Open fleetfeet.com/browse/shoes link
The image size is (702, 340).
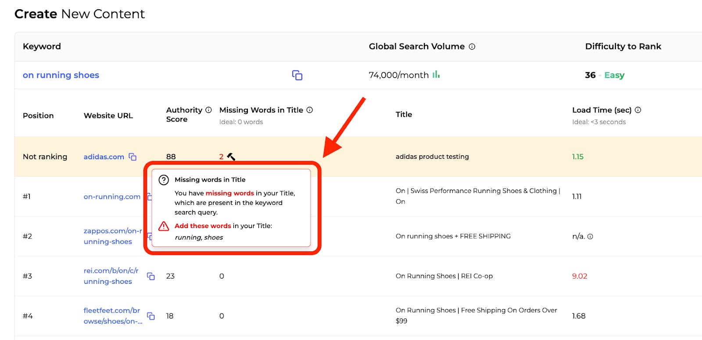tap(113, 316)
